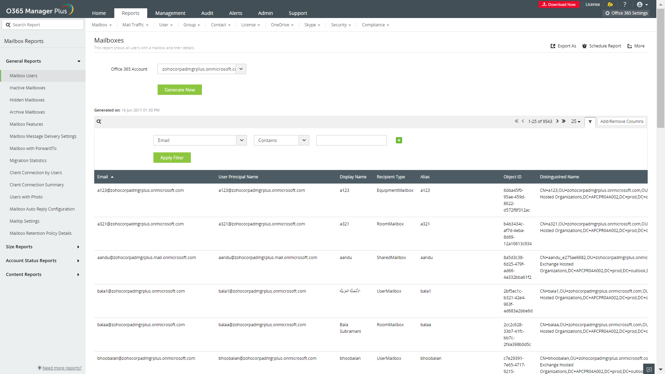Jump to last page double arrow

coord(564,121)
